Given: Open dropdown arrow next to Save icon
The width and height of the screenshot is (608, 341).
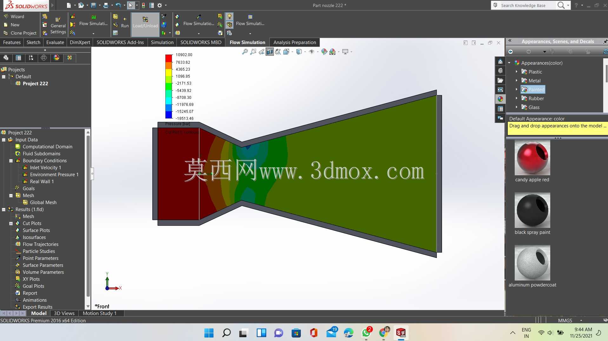Looking at the screenshot, I should 100,5.
